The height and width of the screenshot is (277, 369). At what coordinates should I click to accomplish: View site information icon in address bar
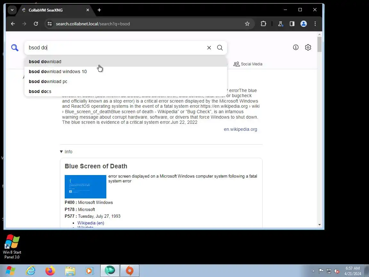tap(50, 24)
